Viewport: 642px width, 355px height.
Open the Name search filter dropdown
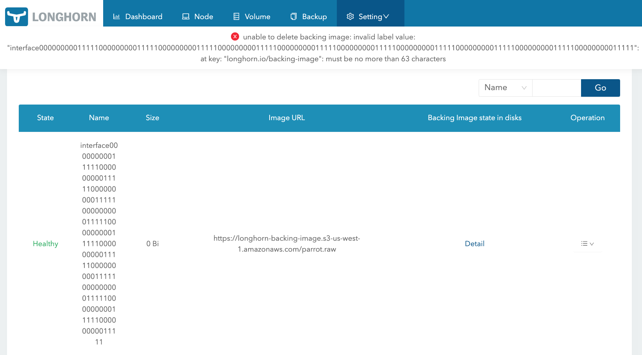(x=505, y=88)
